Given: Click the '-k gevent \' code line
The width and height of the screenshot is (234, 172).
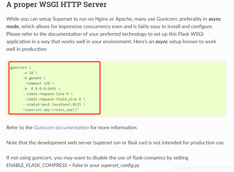Looking at the screenshot, I should point(34,78).
